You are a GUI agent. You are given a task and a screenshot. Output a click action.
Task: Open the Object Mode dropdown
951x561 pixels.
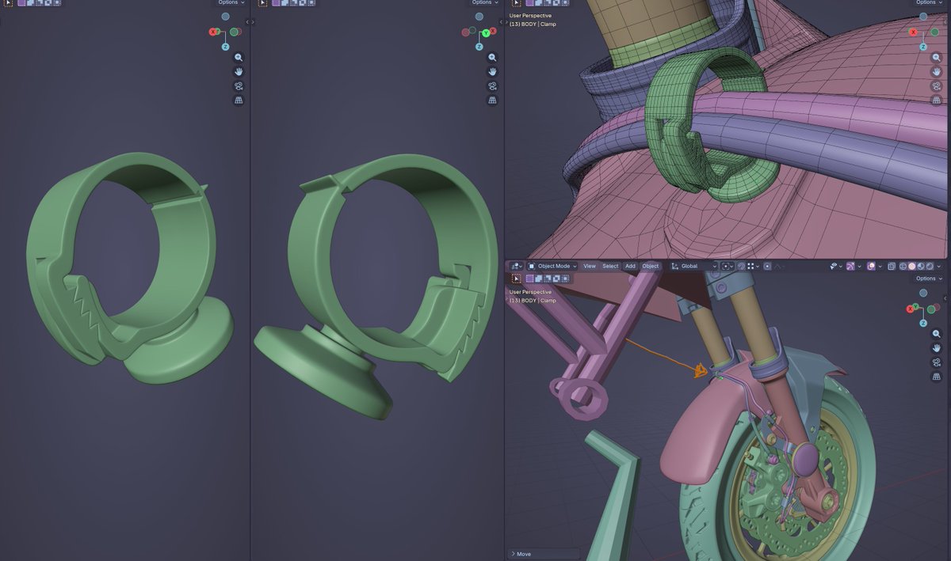click(x=552, y=266)
